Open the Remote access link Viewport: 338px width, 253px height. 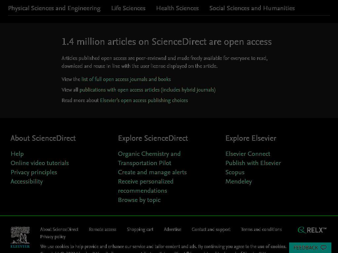[103, 229]
